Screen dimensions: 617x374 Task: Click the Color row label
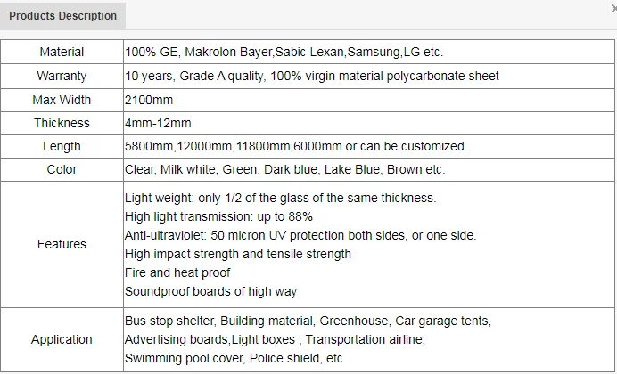[x=62, y=169]
